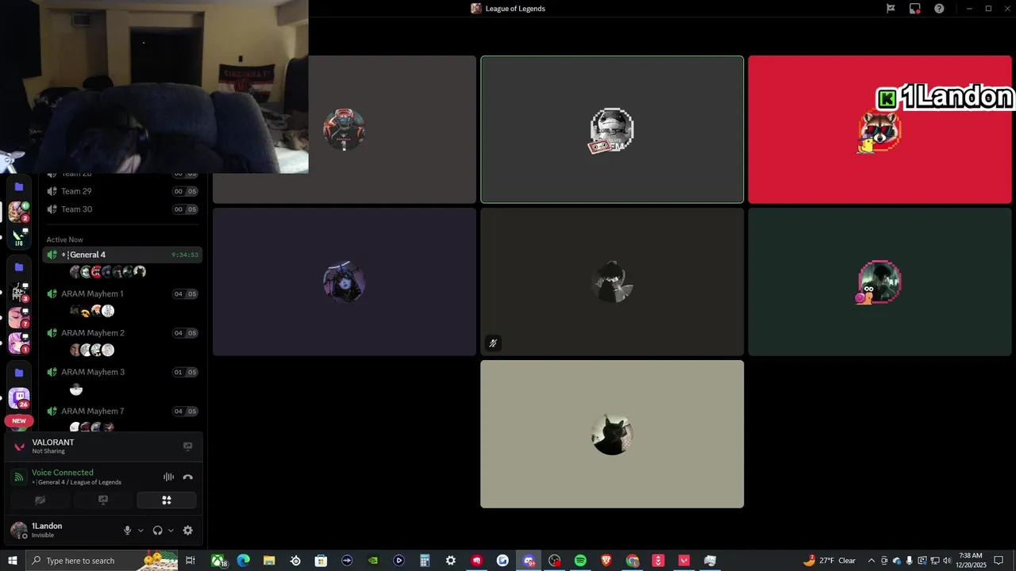Screen dimensions: 1016x571
Task: Focus the highlighted speaking participant tile
Action: [612, 129]
